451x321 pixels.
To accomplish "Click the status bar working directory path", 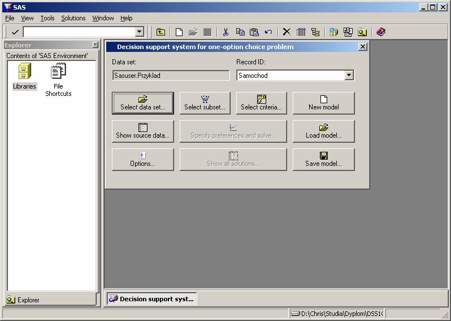I will (337, 314).
